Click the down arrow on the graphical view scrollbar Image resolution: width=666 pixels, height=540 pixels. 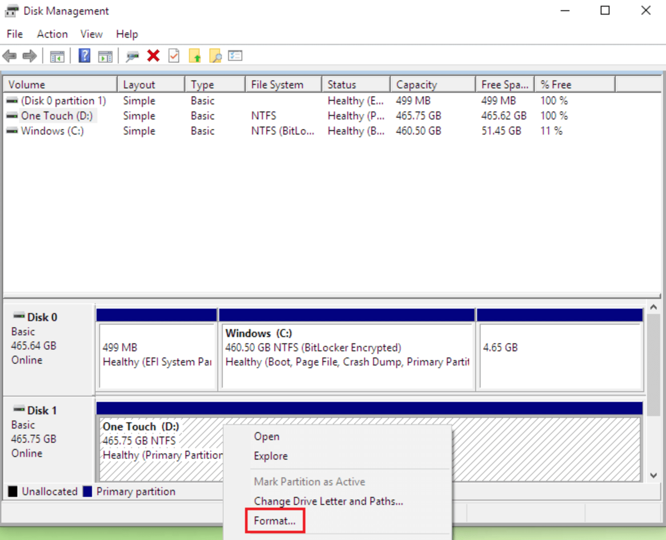pyautogui.click(x=653, y=475)
